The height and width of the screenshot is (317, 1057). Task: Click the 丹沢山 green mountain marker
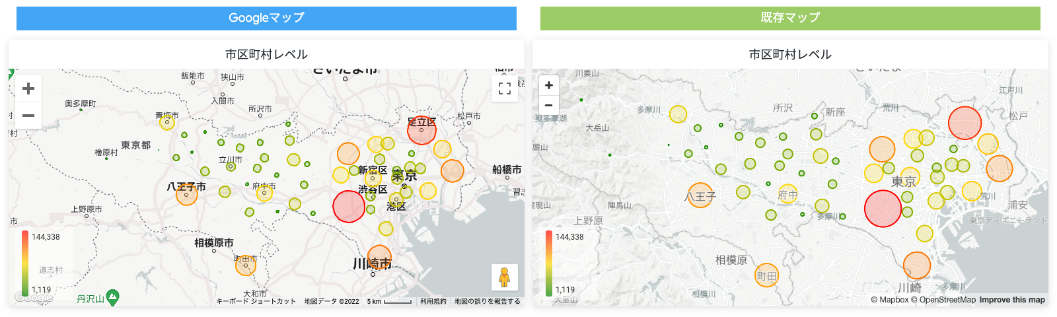113,298
